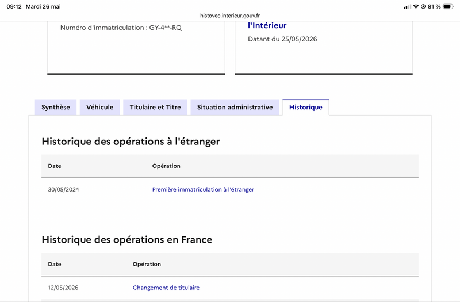Click the Numéro d'immatriculation GY-4**-RQ text
Image resolution: width=460 pixels, height=302 pixels.
point(121,28)
